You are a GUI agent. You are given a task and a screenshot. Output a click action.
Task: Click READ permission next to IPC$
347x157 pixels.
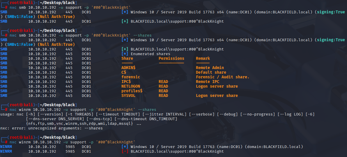[x=163, y=82]
